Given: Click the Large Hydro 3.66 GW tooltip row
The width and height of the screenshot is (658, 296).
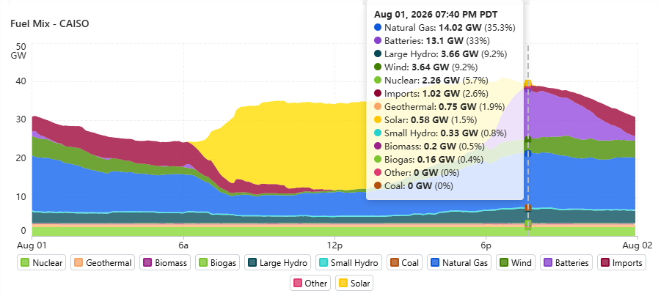Looking at the screenshot, I should pyautogui.click(x=440, y=53).
